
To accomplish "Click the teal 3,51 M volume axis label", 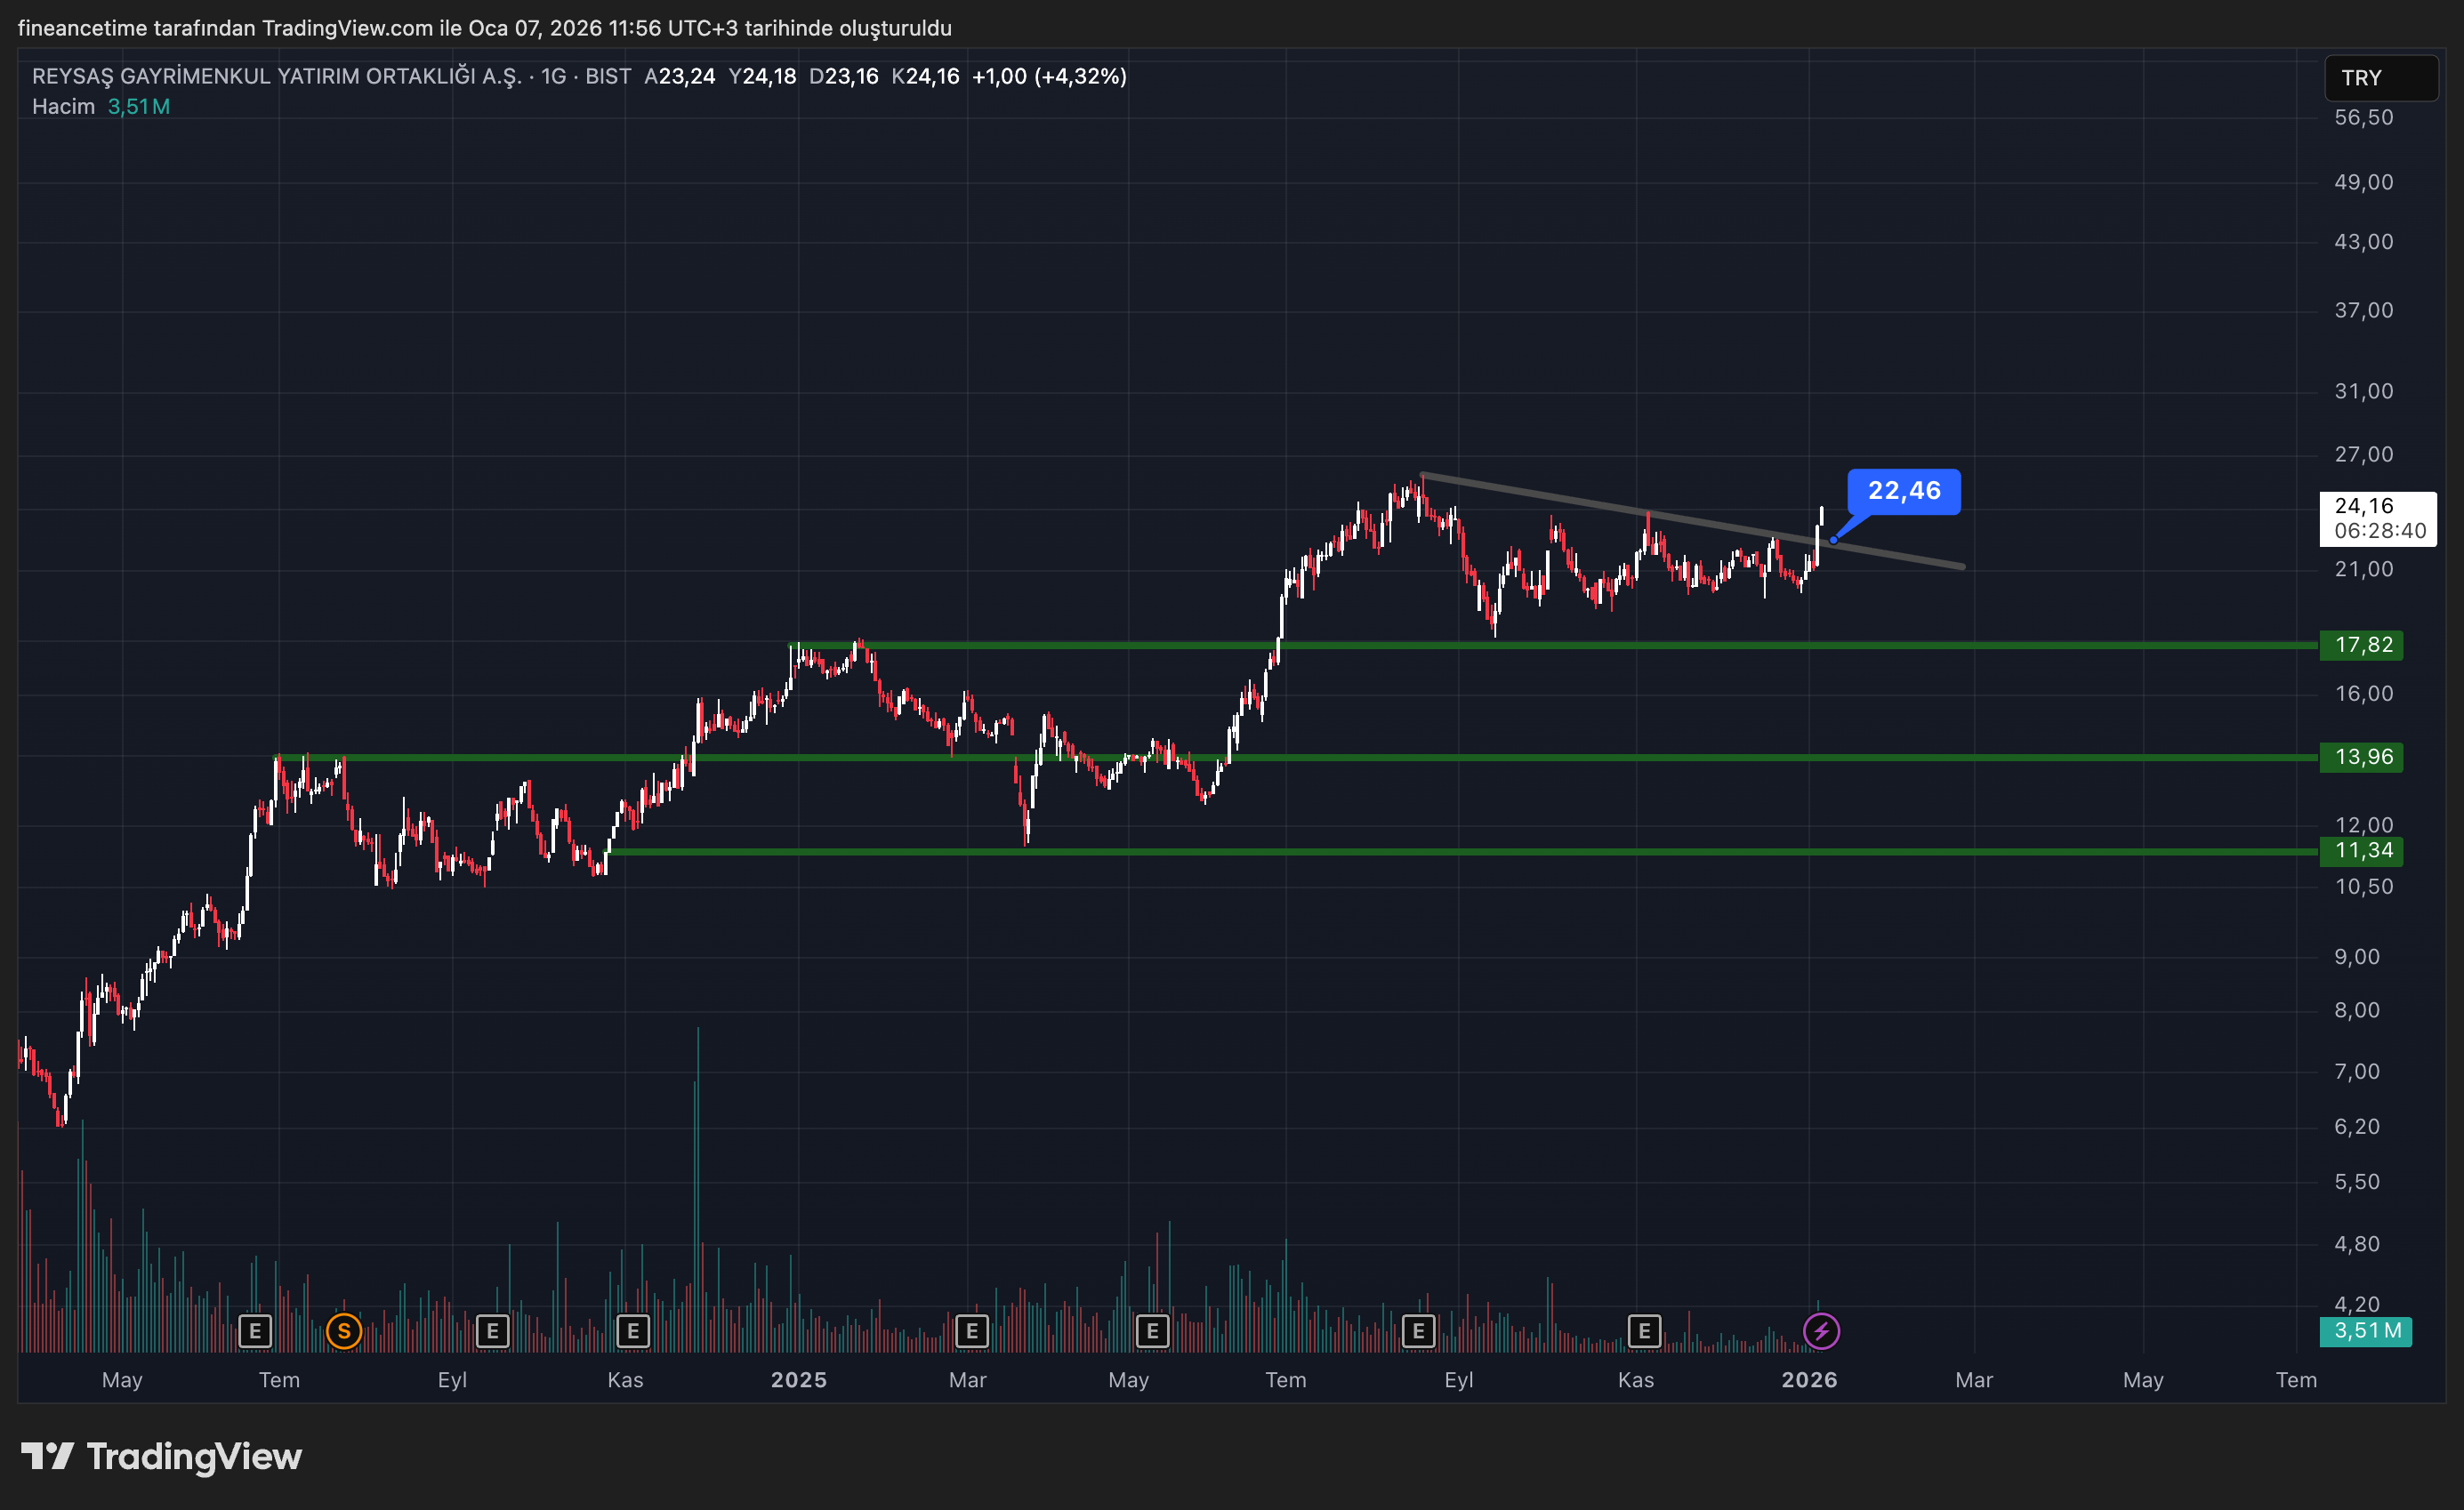I will click(x=2365, y=1331).
